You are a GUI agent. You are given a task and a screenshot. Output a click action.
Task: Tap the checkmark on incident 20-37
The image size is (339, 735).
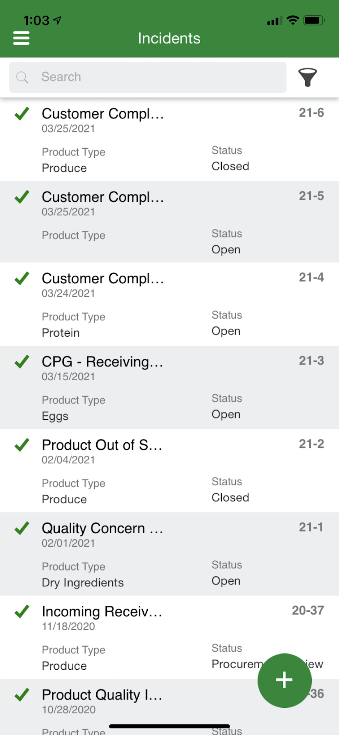[x=22, y=611]
